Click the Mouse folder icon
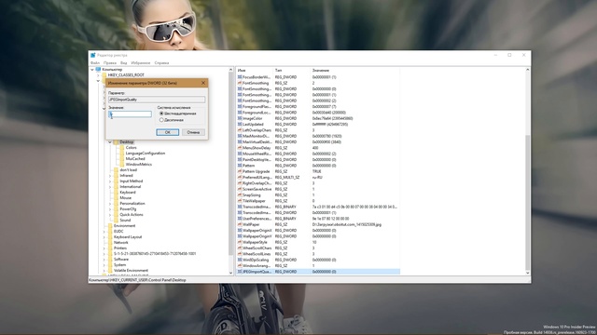Viewport: 597px width, 335px height. 116,198
